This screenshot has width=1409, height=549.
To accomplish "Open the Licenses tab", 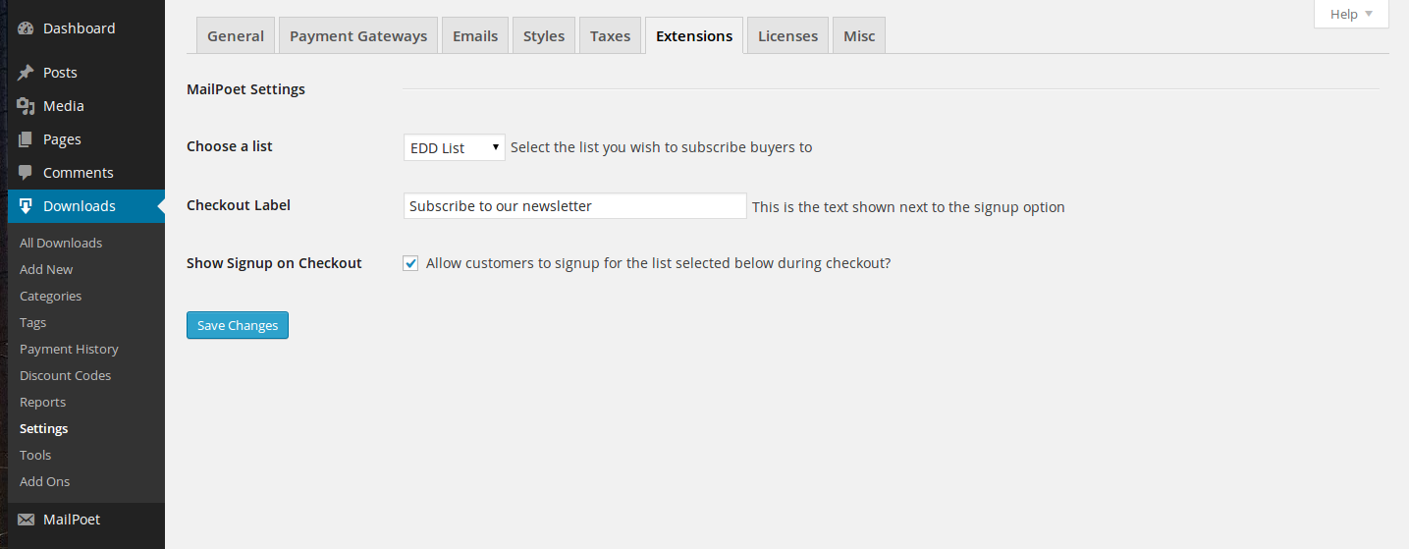I will pyautogui.click(x=787, y=36).
